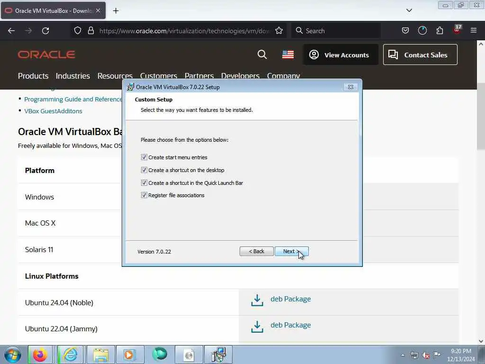485x364 pixels.
Task: Download Ubuntu 24.04 deb package icon
Action: pos(257,300)
